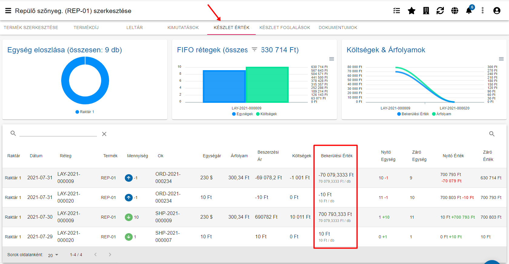Open the user account avatar
The width and height of the screenshot is (509, 264).
pos(497,11)
